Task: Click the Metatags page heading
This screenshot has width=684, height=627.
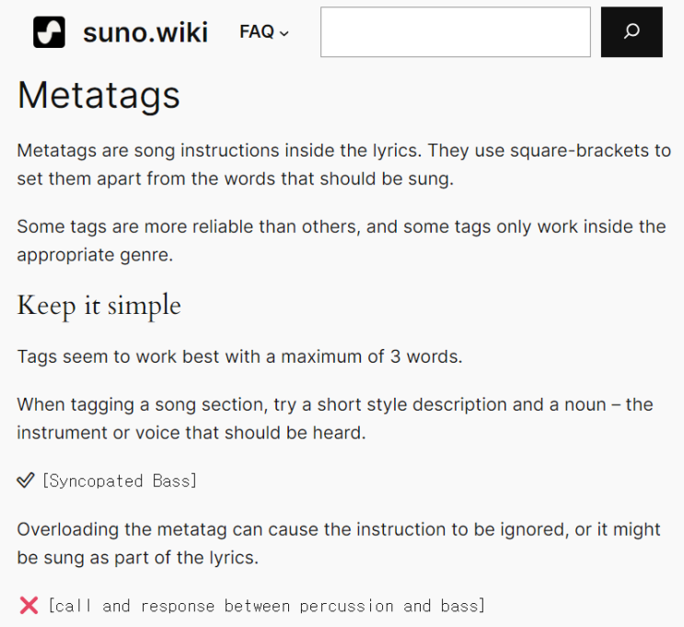Action: click(x=99, y=96)
